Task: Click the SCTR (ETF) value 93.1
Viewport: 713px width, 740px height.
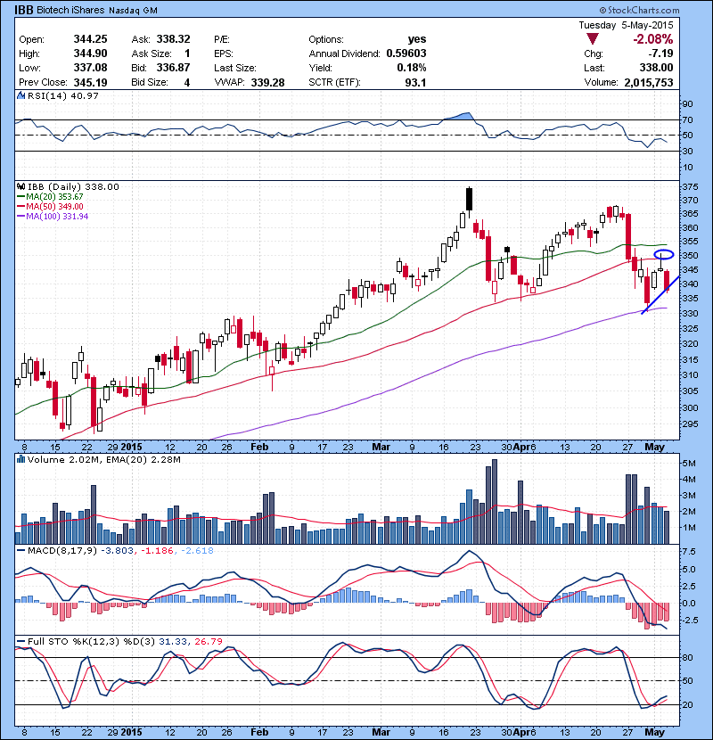Action: click(x=415, y=83)
